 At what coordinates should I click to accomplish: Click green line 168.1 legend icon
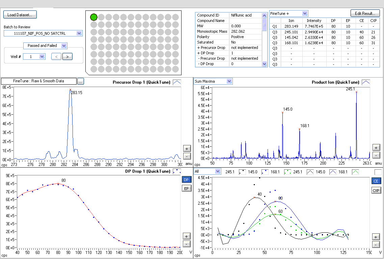point(355,172)
